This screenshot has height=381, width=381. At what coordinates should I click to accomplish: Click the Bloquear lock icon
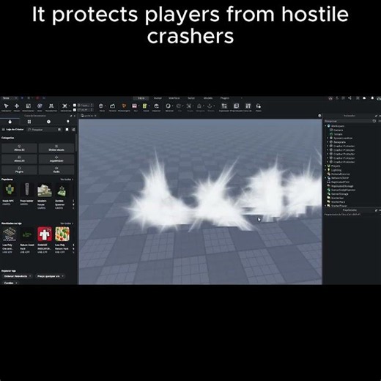tap(199, 106)
